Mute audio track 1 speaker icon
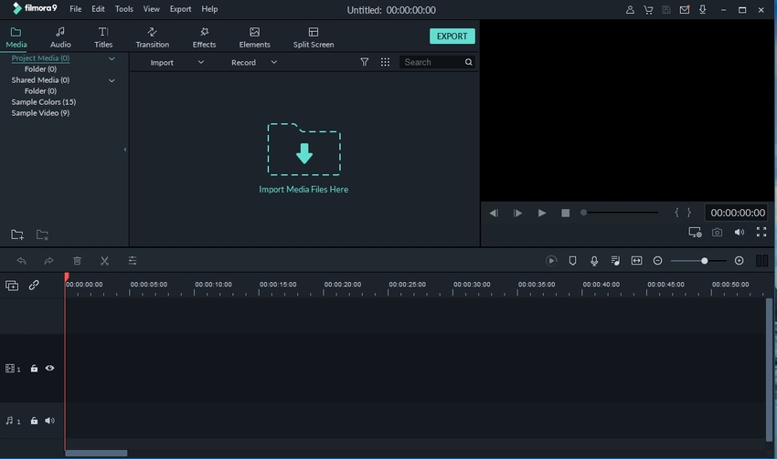This screenshot has width=777, height=459. coord(49,421)
